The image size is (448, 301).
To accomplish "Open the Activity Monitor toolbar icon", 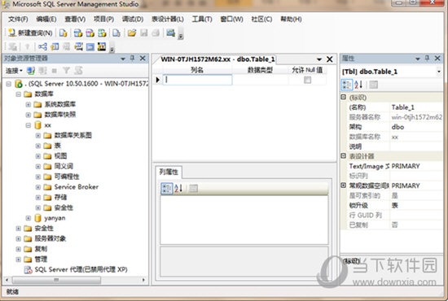I will 171,33.
